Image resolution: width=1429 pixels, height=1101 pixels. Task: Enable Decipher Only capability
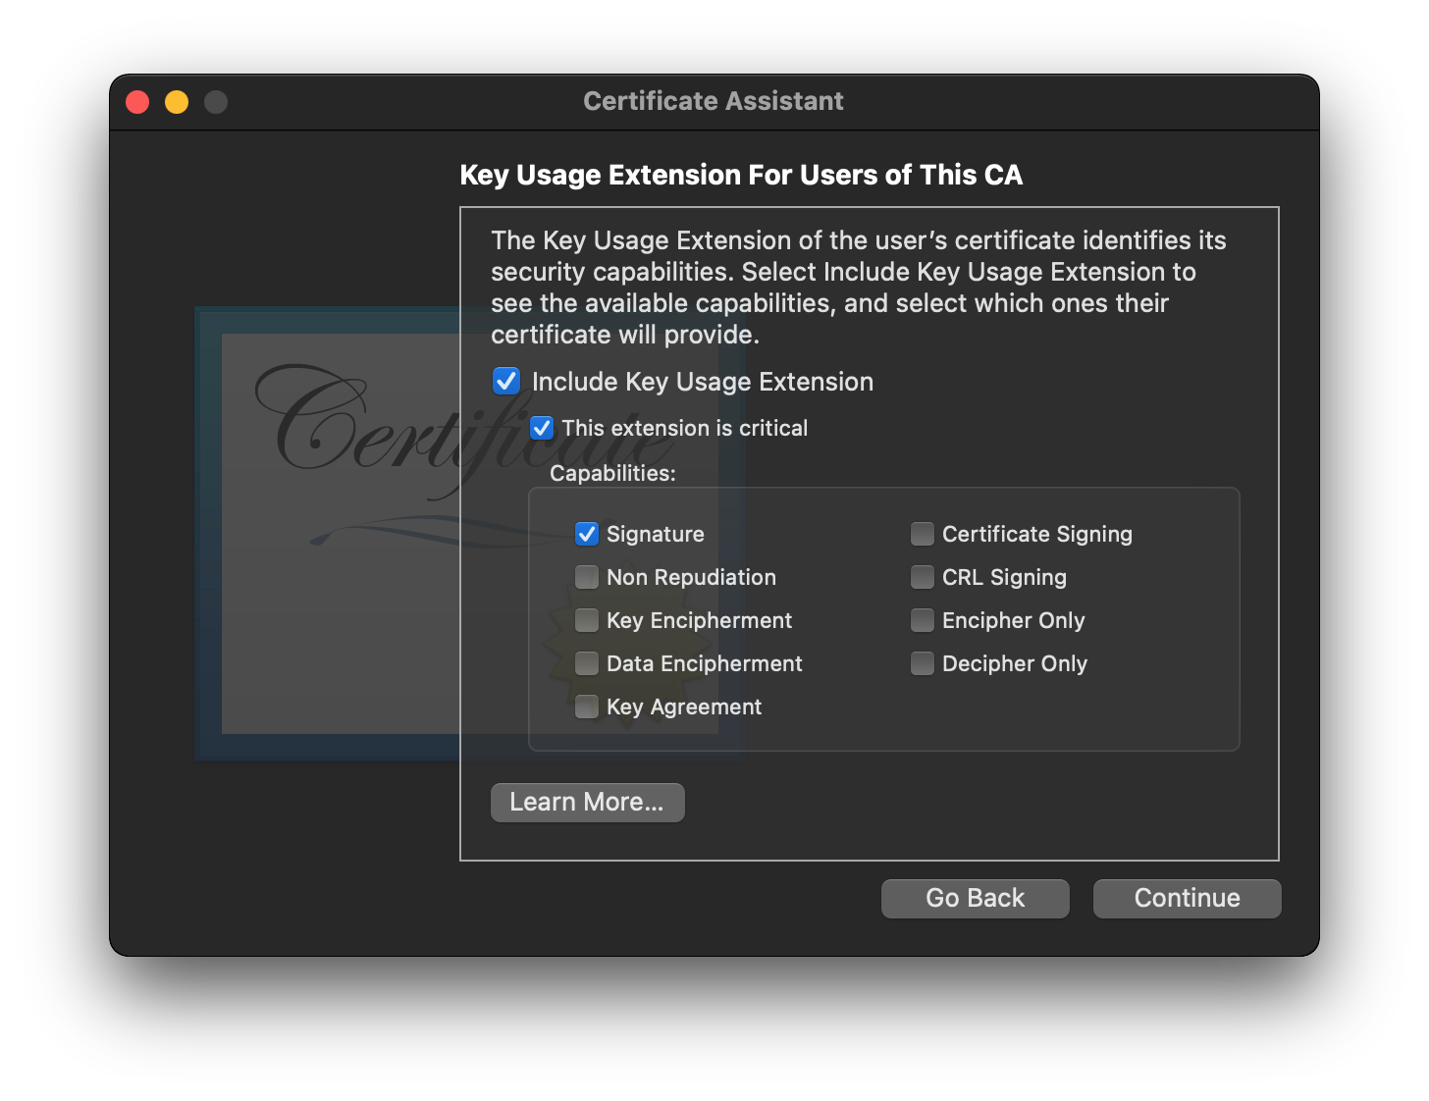(923, 663)
